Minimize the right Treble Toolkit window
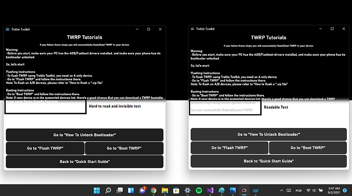 pyautogui.click(x=320, y=29)
